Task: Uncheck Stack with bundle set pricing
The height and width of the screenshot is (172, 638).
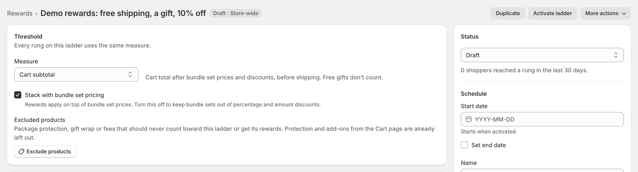Action: [x=18, y=95]
